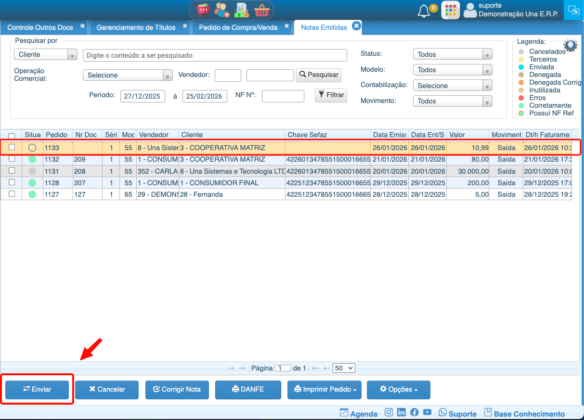Check the box for pedido 1133
Viewport: 584px width, 420px height.
(x=12, y=147)
